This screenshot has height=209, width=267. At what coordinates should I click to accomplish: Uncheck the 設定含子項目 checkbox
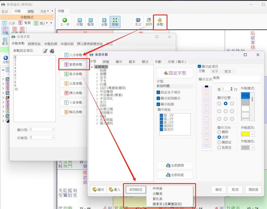[x=159, y=92]
